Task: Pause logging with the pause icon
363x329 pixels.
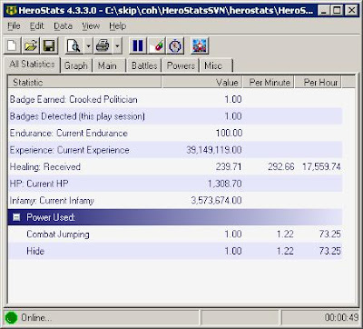Action: [x=138, y=45]
